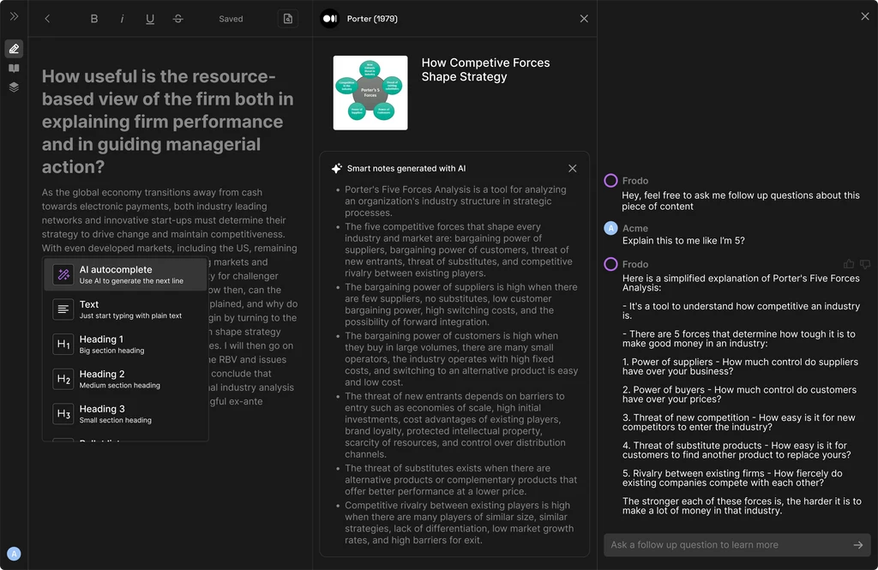Dismiss the Smart notes generated with AI panel
878x570 pixels.
click(572, 168)
